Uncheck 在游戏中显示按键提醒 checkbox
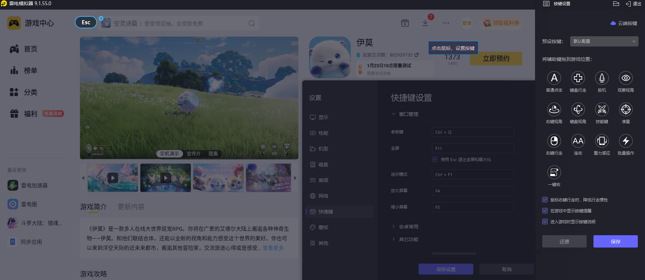This screenshot has height=280, width=645. pyautogui.click(x=545, y=211)
